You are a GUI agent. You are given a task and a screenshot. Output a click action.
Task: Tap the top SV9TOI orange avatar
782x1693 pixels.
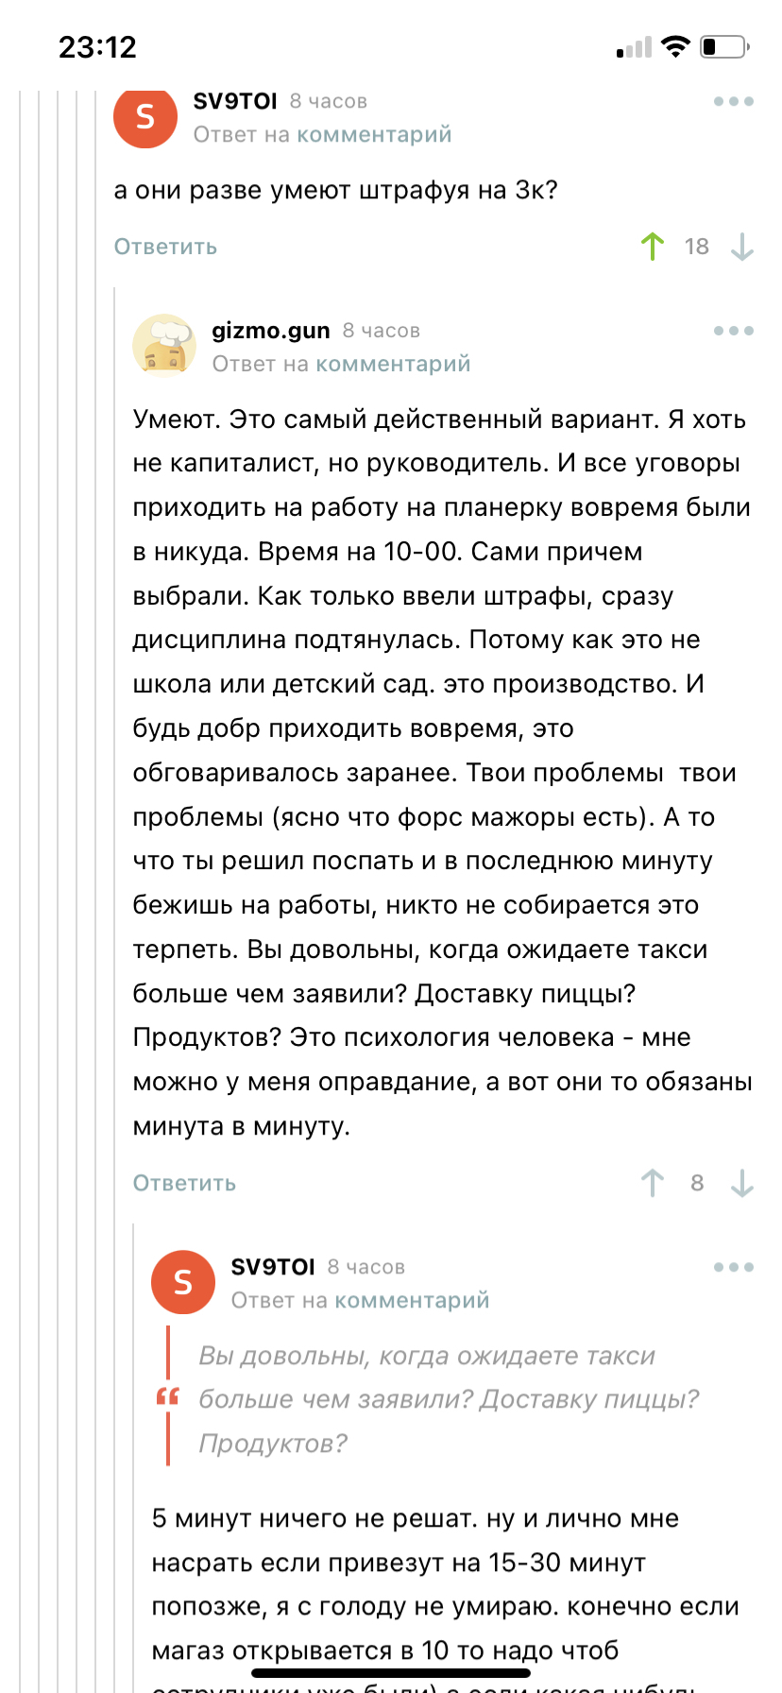[145, 117]
